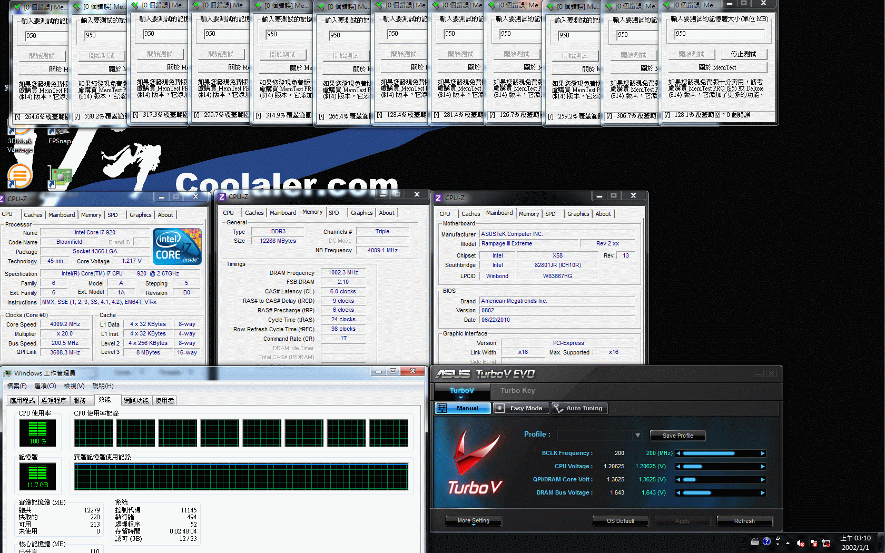This screenshot has height=553, width=885.
Task: Click memory size field in 128.1% MemTest window
Action: pos(720,34)
